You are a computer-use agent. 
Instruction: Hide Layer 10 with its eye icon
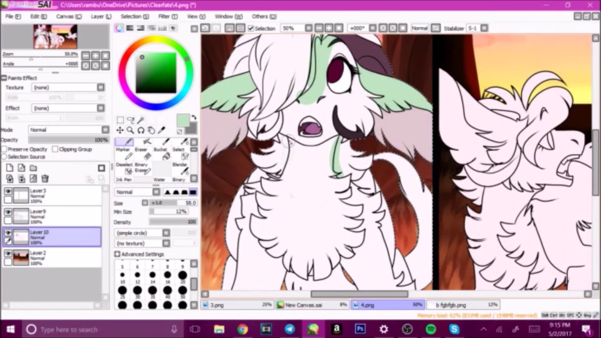(x=8, y=233)
